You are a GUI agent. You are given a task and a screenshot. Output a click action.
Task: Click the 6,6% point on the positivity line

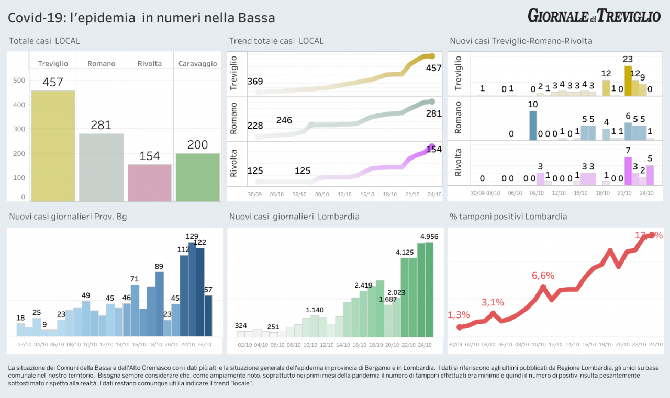[x=543, y=287]
